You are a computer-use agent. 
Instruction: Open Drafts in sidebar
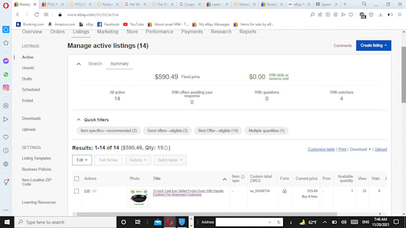click(x=27, y=79)
